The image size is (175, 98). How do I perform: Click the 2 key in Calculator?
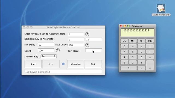coord(133,63)
